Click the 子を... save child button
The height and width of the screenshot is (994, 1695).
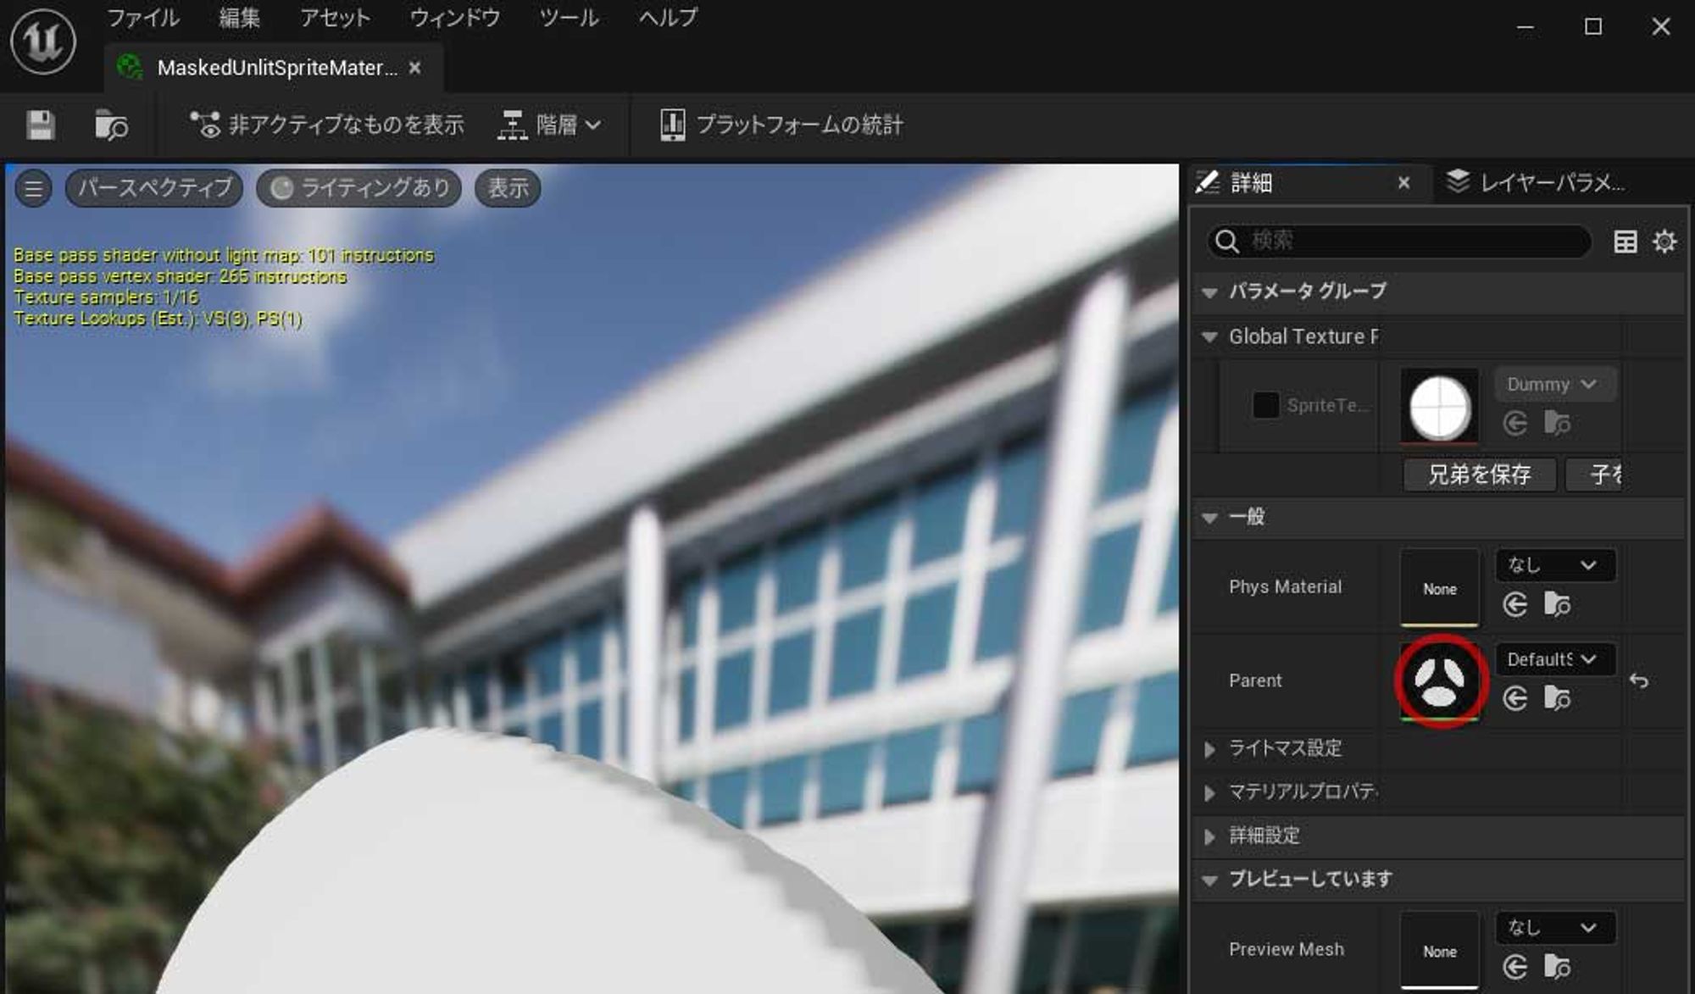pyautogui.click(x=1593, y=475)
